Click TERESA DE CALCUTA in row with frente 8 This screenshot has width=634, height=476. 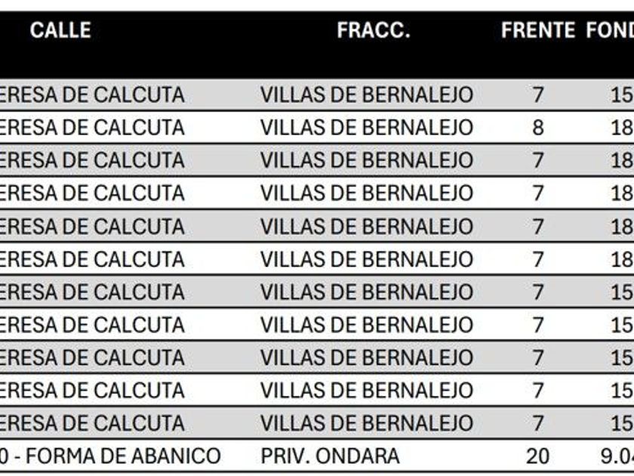(92, 128)
